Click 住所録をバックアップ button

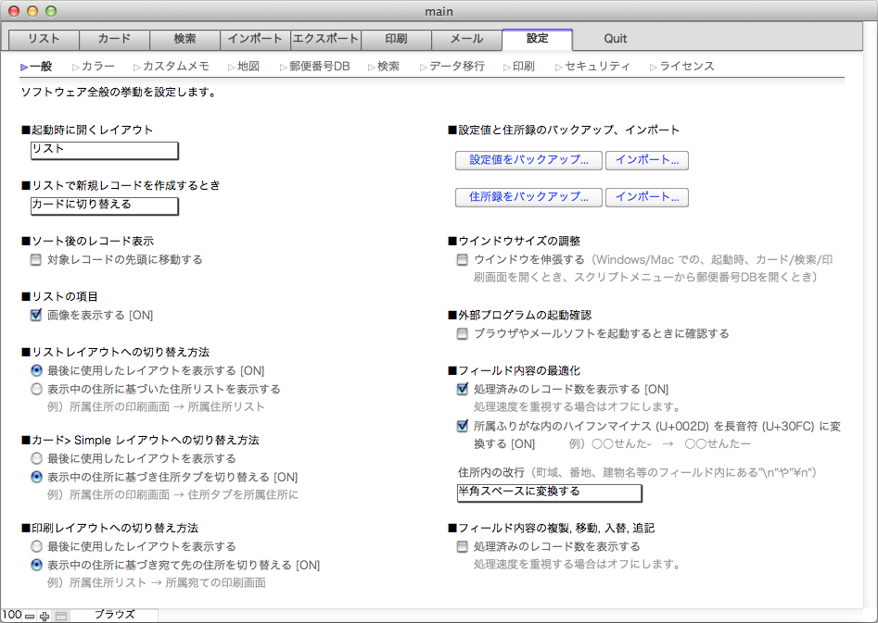[x=528, y=197]
